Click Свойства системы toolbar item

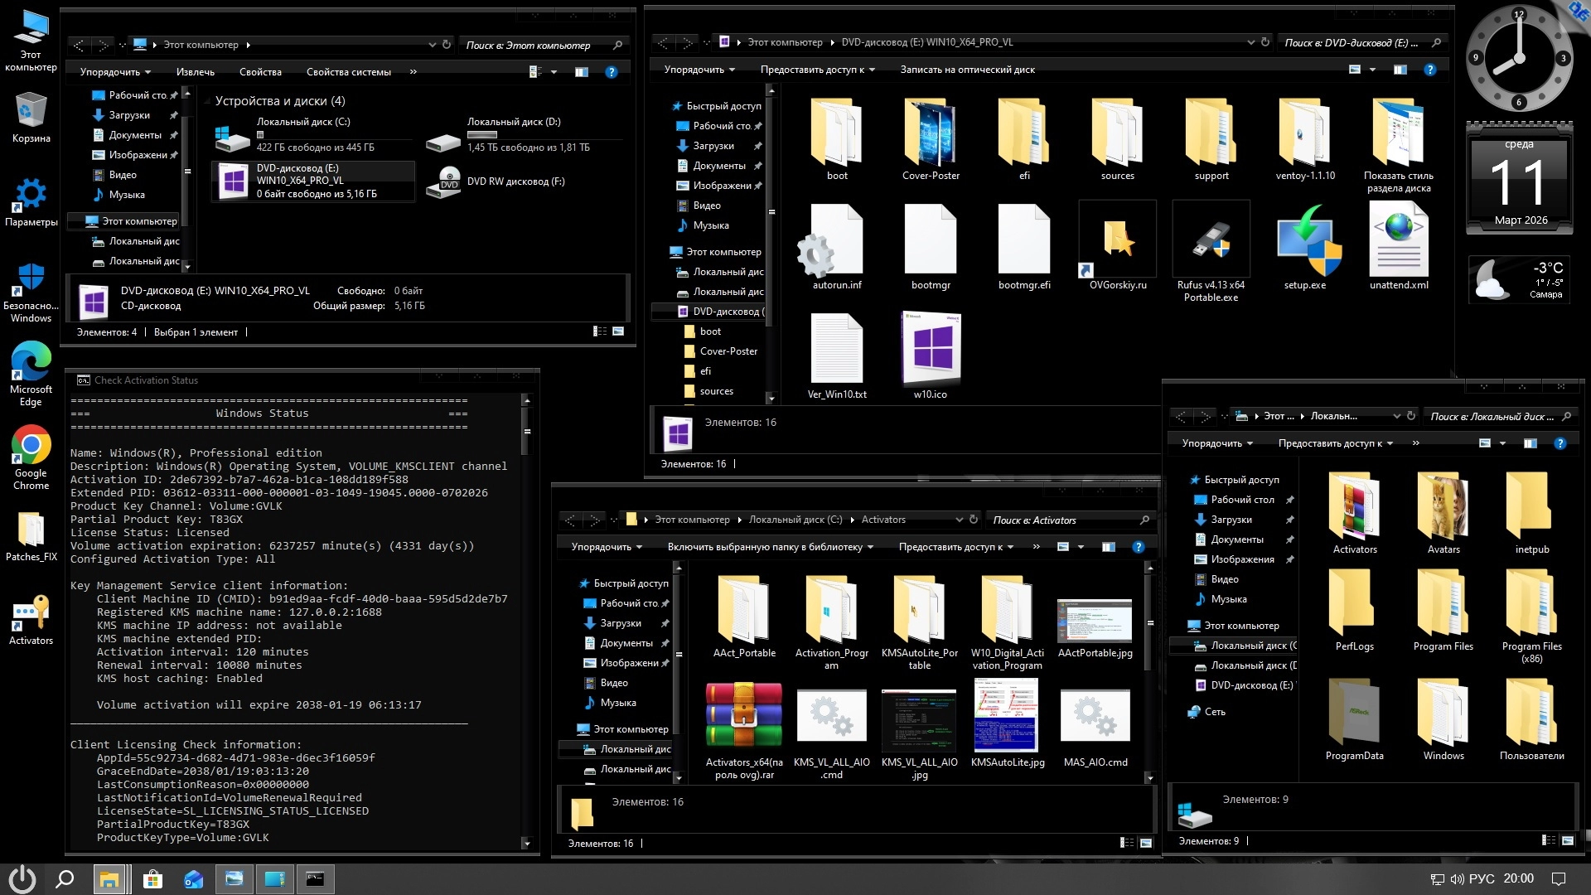(x=348, y=72)
